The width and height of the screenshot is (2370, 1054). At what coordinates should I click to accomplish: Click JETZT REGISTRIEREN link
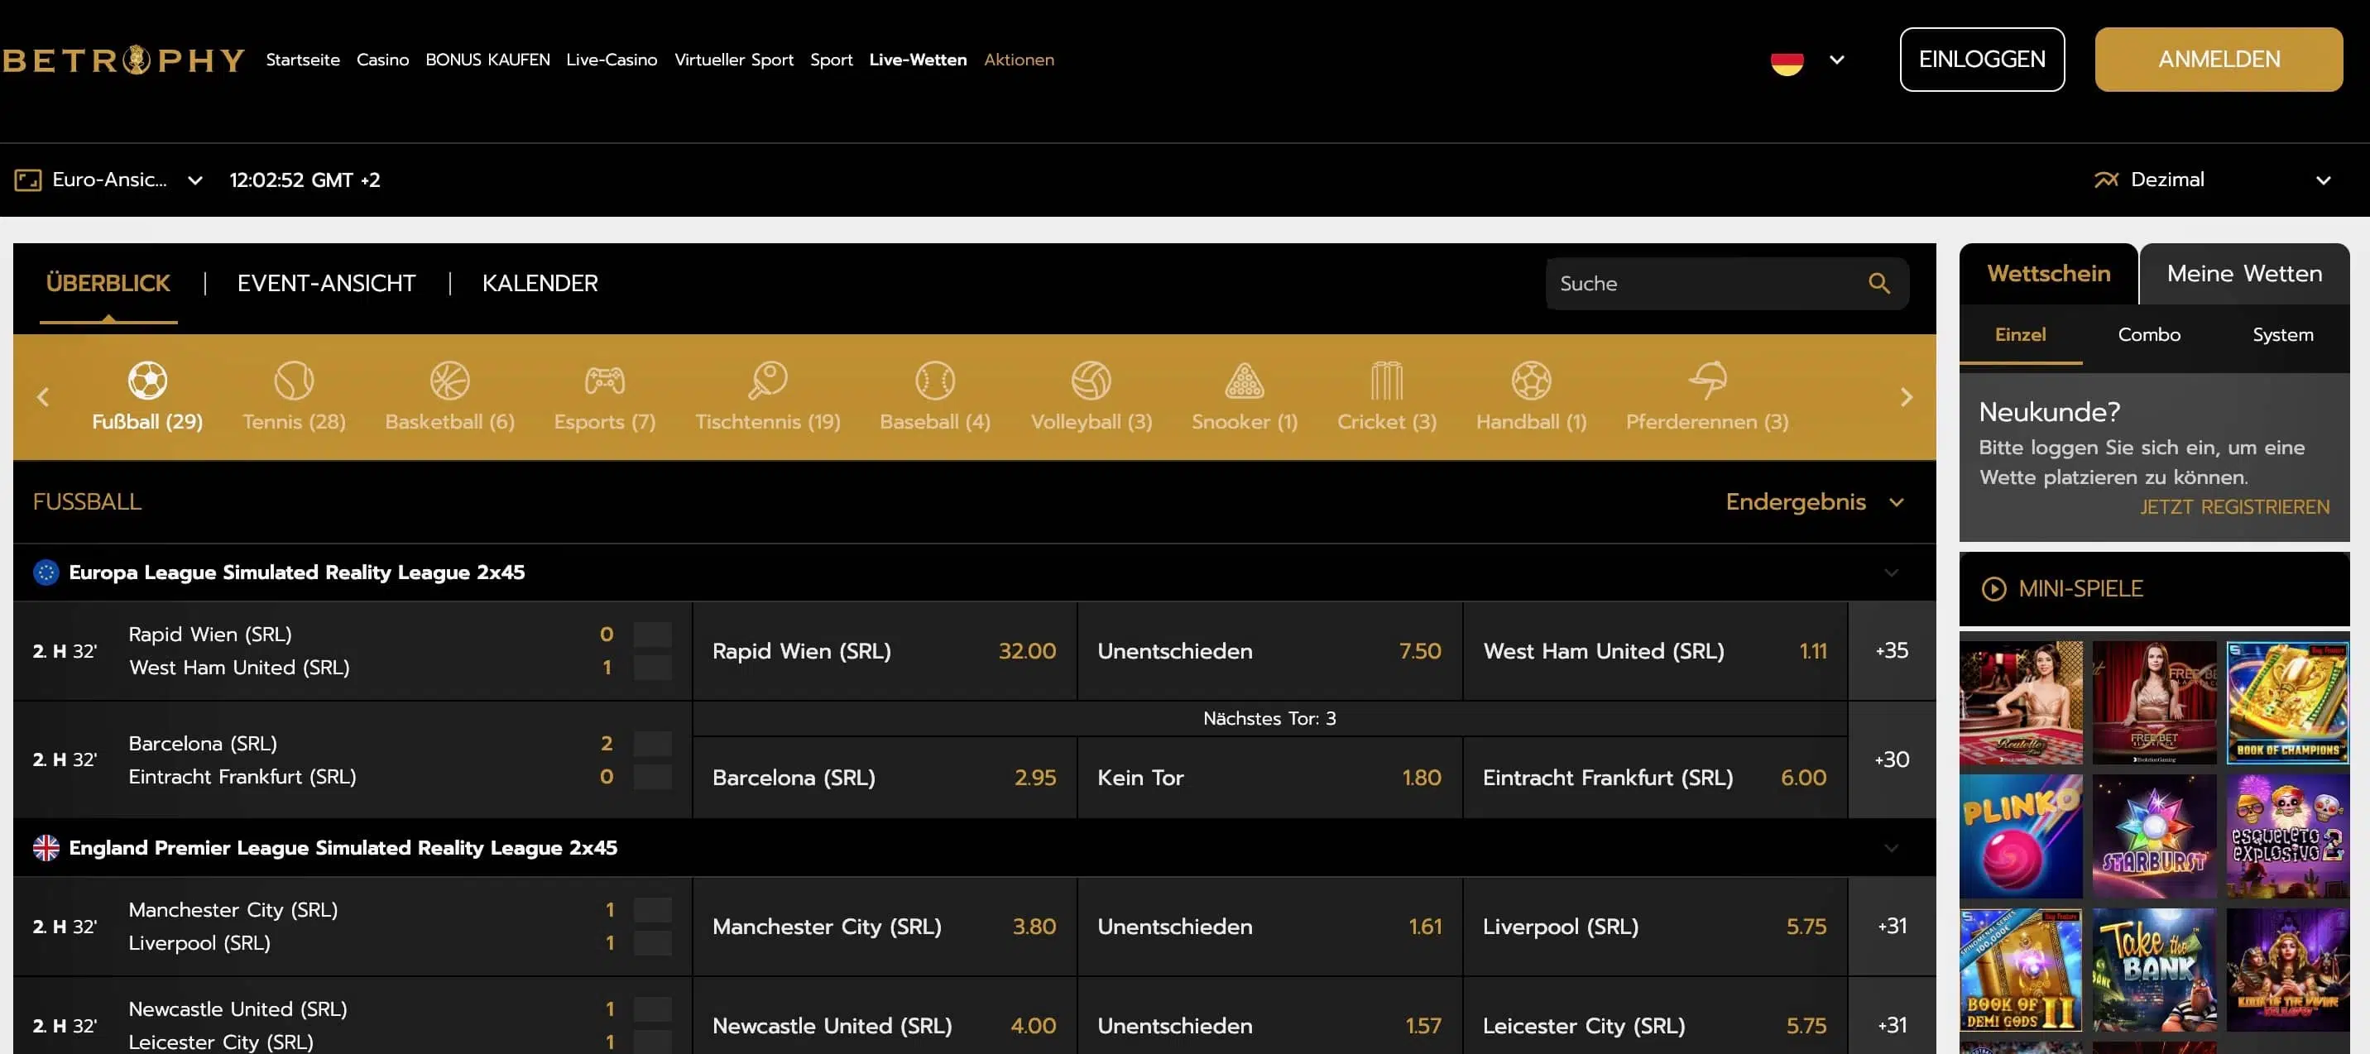coord(2235,508)
